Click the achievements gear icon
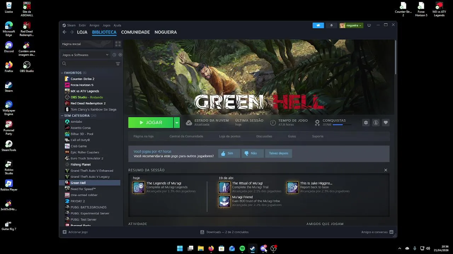This screenshot has height=254, width=453. click(x=317, y=122)
